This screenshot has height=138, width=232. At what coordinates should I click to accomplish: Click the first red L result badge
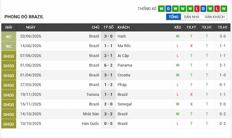197,9
